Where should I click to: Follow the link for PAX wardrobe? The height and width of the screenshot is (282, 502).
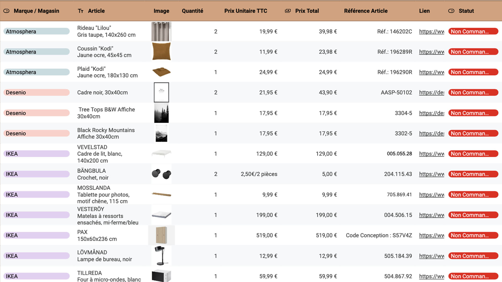click(432, 235)
